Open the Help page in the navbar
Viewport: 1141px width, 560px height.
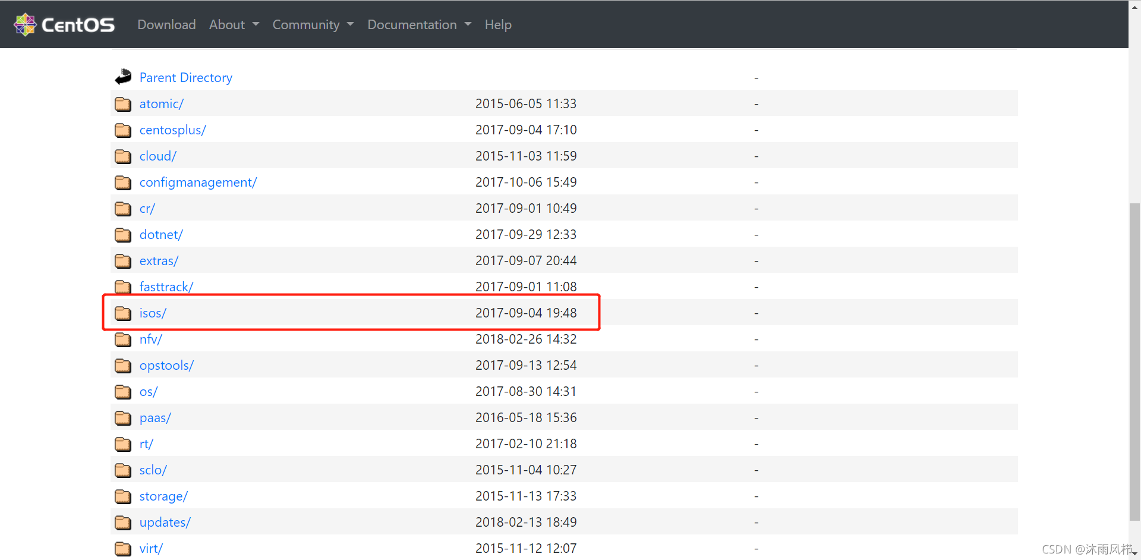click(x=498, y=24)
